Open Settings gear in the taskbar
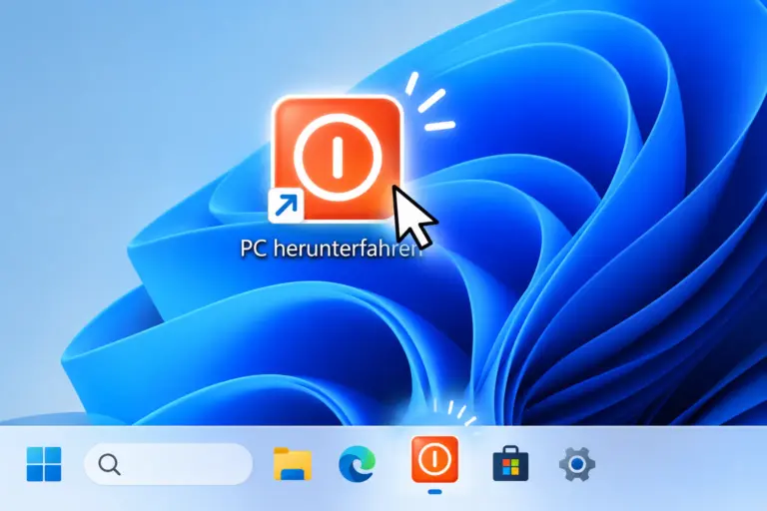This screenshot has height=511, width=767. pyautogui.click(x=577, y=463)
